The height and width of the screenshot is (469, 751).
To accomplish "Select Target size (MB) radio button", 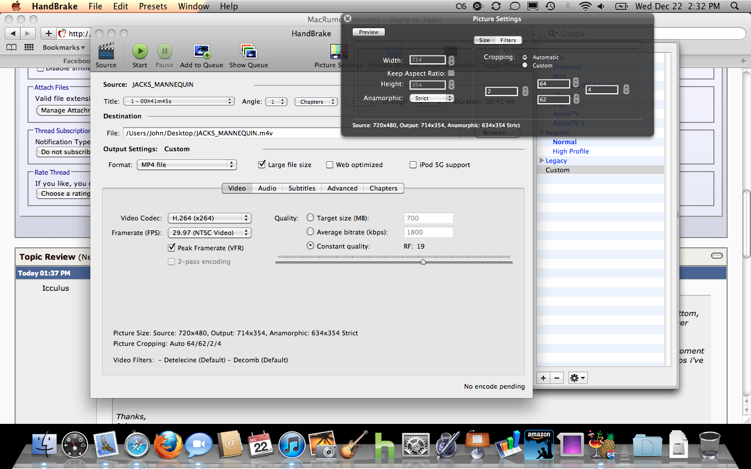I will [310, 217].
